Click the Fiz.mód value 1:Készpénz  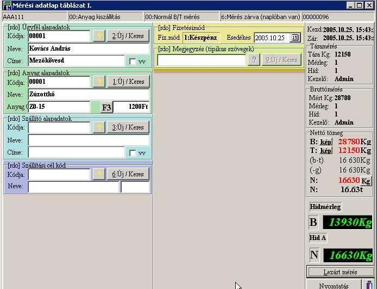tap(201, 38)
